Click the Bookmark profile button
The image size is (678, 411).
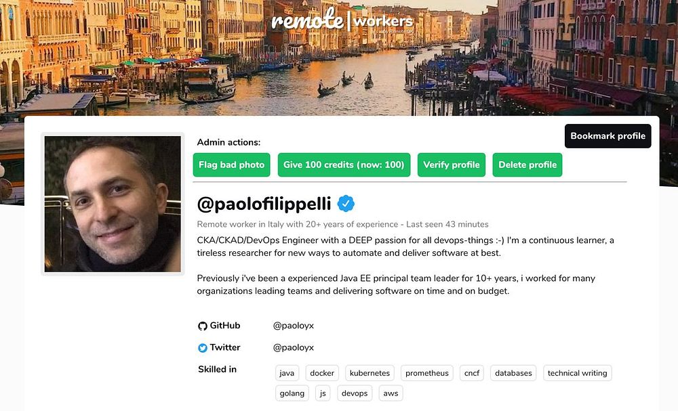[x=607, y=136]
